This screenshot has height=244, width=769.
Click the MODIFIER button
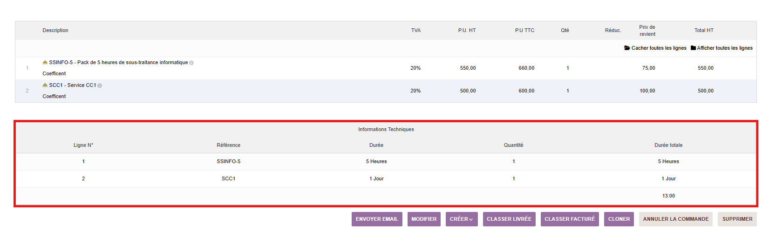point(424,219)
